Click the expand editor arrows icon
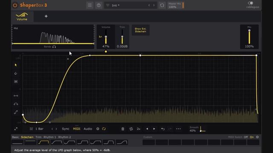 pos(16,129)
